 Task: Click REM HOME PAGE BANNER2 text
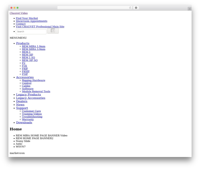point(34,138)
